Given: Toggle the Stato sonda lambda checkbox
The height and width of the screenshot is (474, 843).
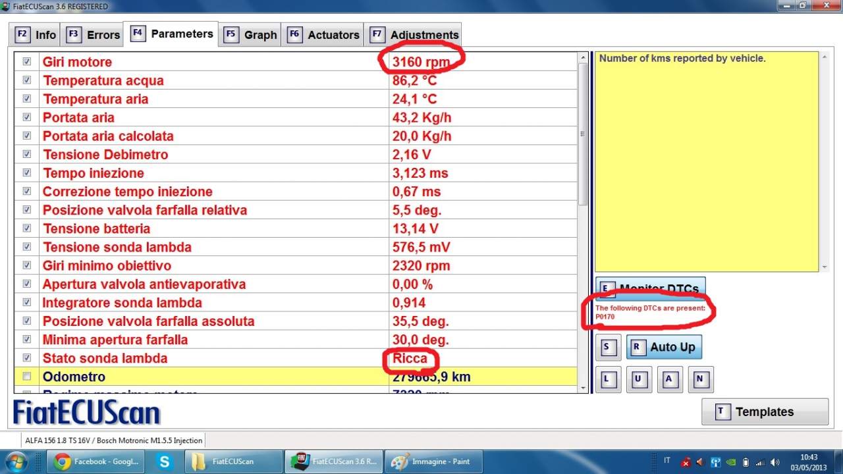Looking at the screenshot, I should 27,358.
